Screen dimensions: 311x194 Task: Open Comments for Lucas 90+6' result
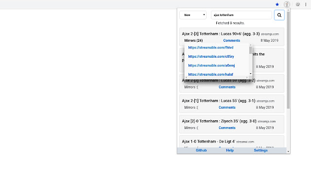231,40
